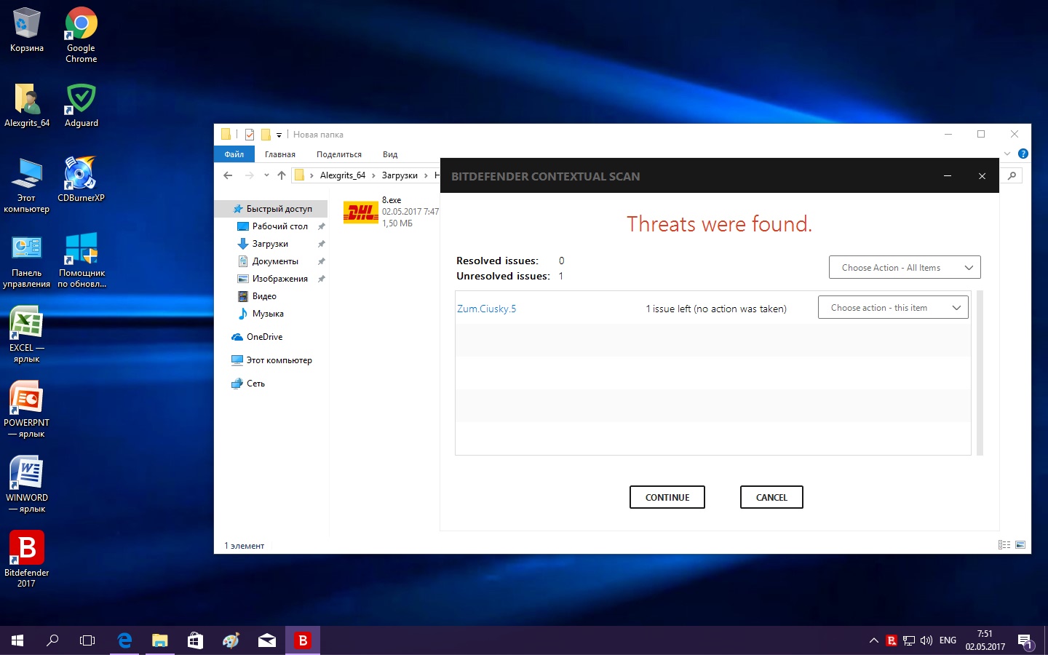The width and height of the screenshot is (1048, 655).
Task: Click Bitdefender icon in taskbar
Action: coord(303,640)
